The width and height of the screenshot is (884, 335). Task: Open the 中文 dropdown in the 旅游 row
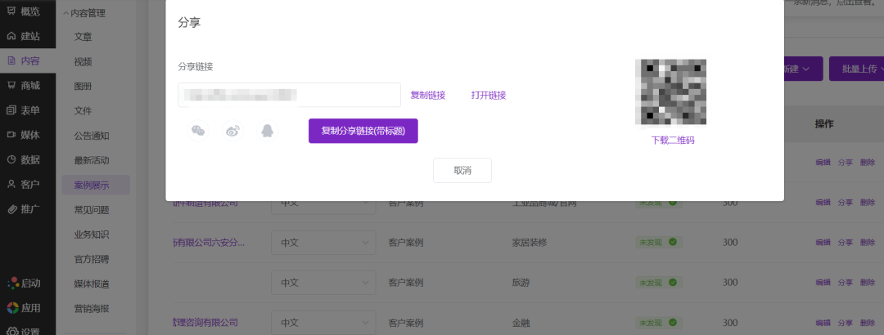(322, 283)
